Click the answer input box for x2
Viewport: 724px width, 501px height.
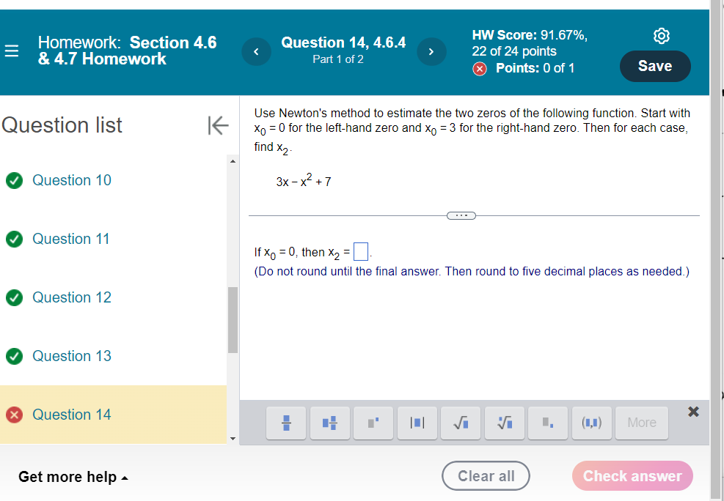point(360,251)
